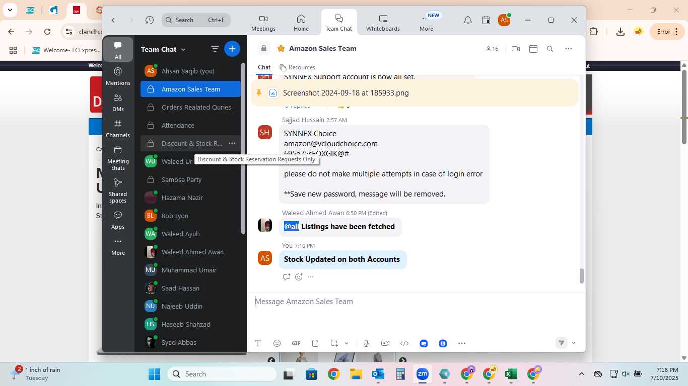Open the Channels section in sidebar

(118, 128)
